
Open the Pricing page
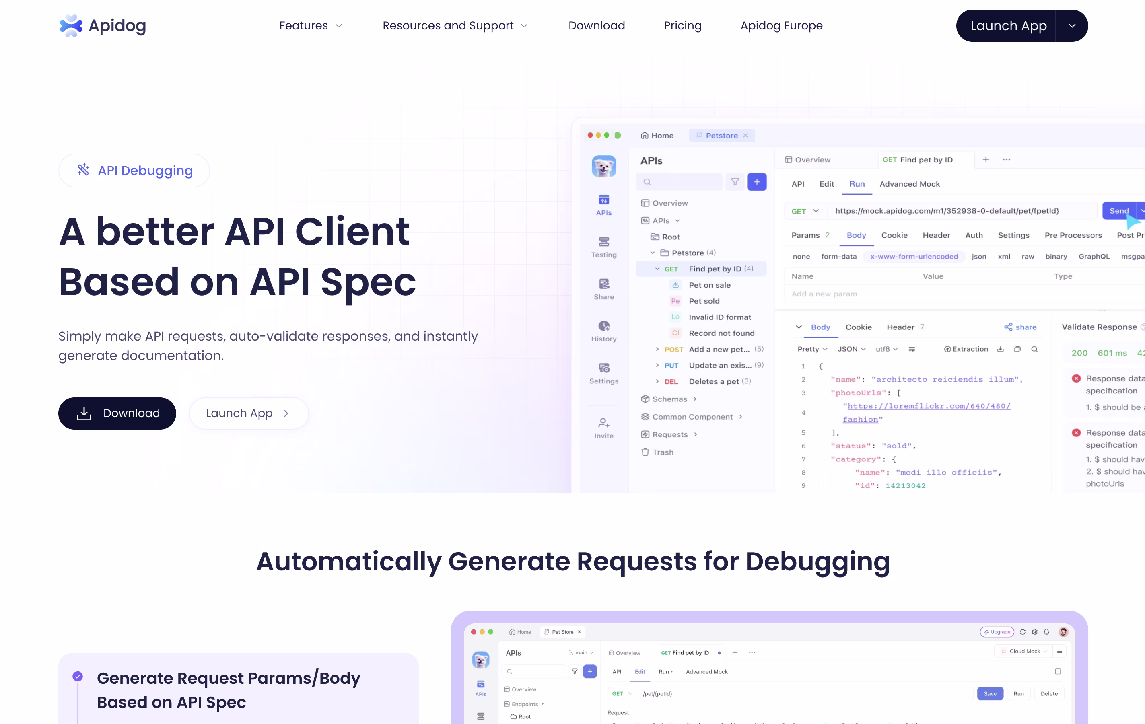(x=682, y=26)
